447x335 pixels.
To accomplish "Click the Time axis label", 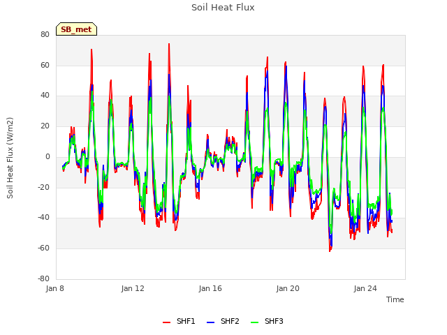I will [x=395, y=299].
